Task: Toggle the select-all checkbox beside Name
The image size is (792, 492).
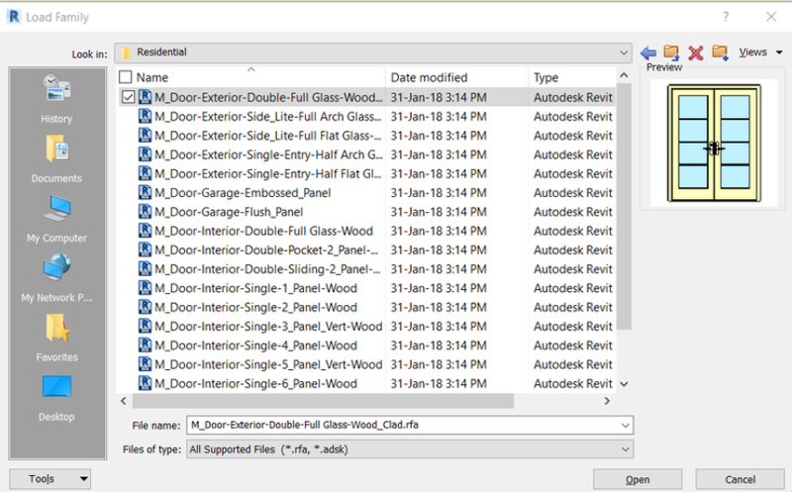Action: tap(126, 77)
